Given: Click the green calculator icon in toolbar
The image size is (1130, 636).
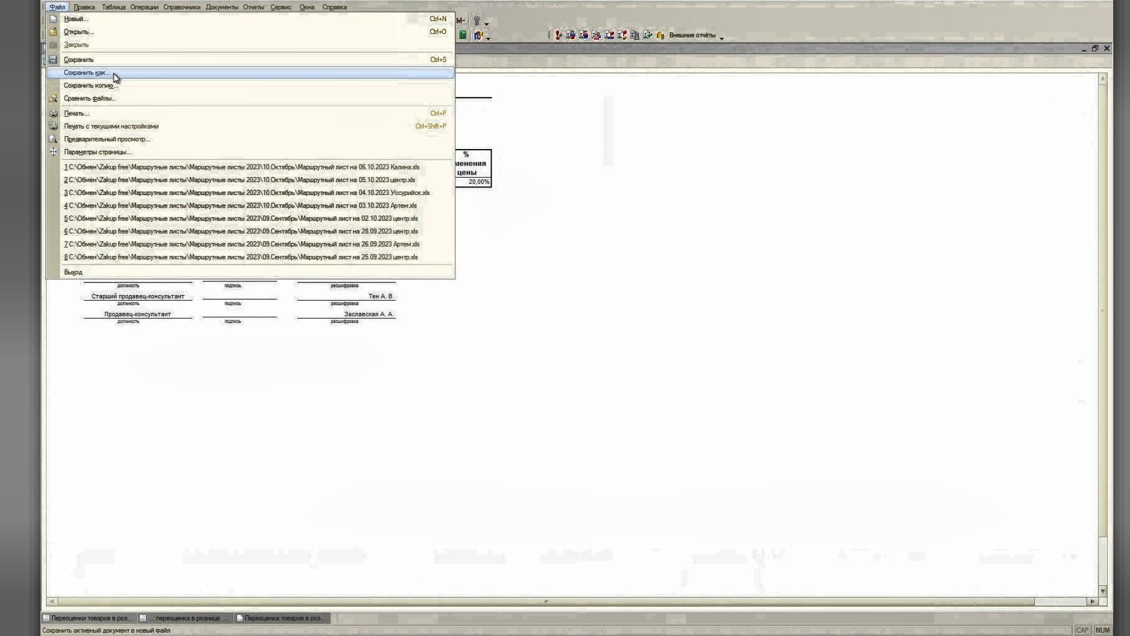Looking at the screenshot, I should 463,35.
